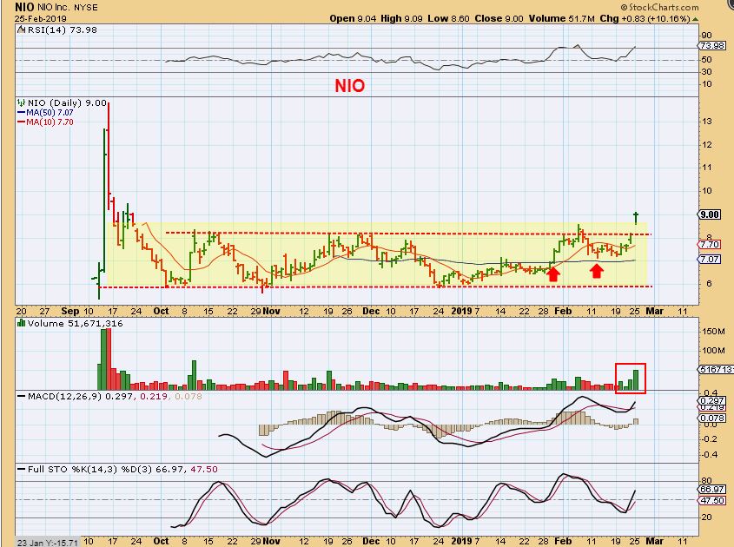The image size is (734, 547).
Task: Click the 'RSI(14) 73.98' indicator label
Action: (x=62, y=30)
